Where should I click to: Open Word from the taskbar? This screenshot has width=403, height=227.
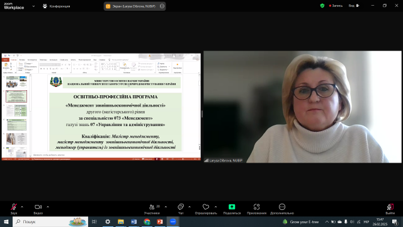[134, 221]
